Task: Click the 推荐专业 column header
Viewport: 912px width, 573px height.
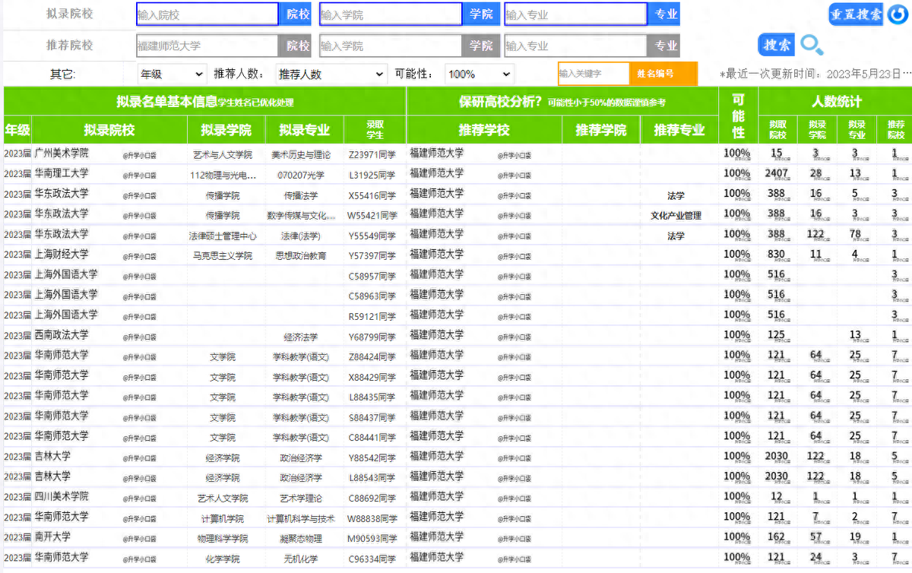Action: pos(679,130)
